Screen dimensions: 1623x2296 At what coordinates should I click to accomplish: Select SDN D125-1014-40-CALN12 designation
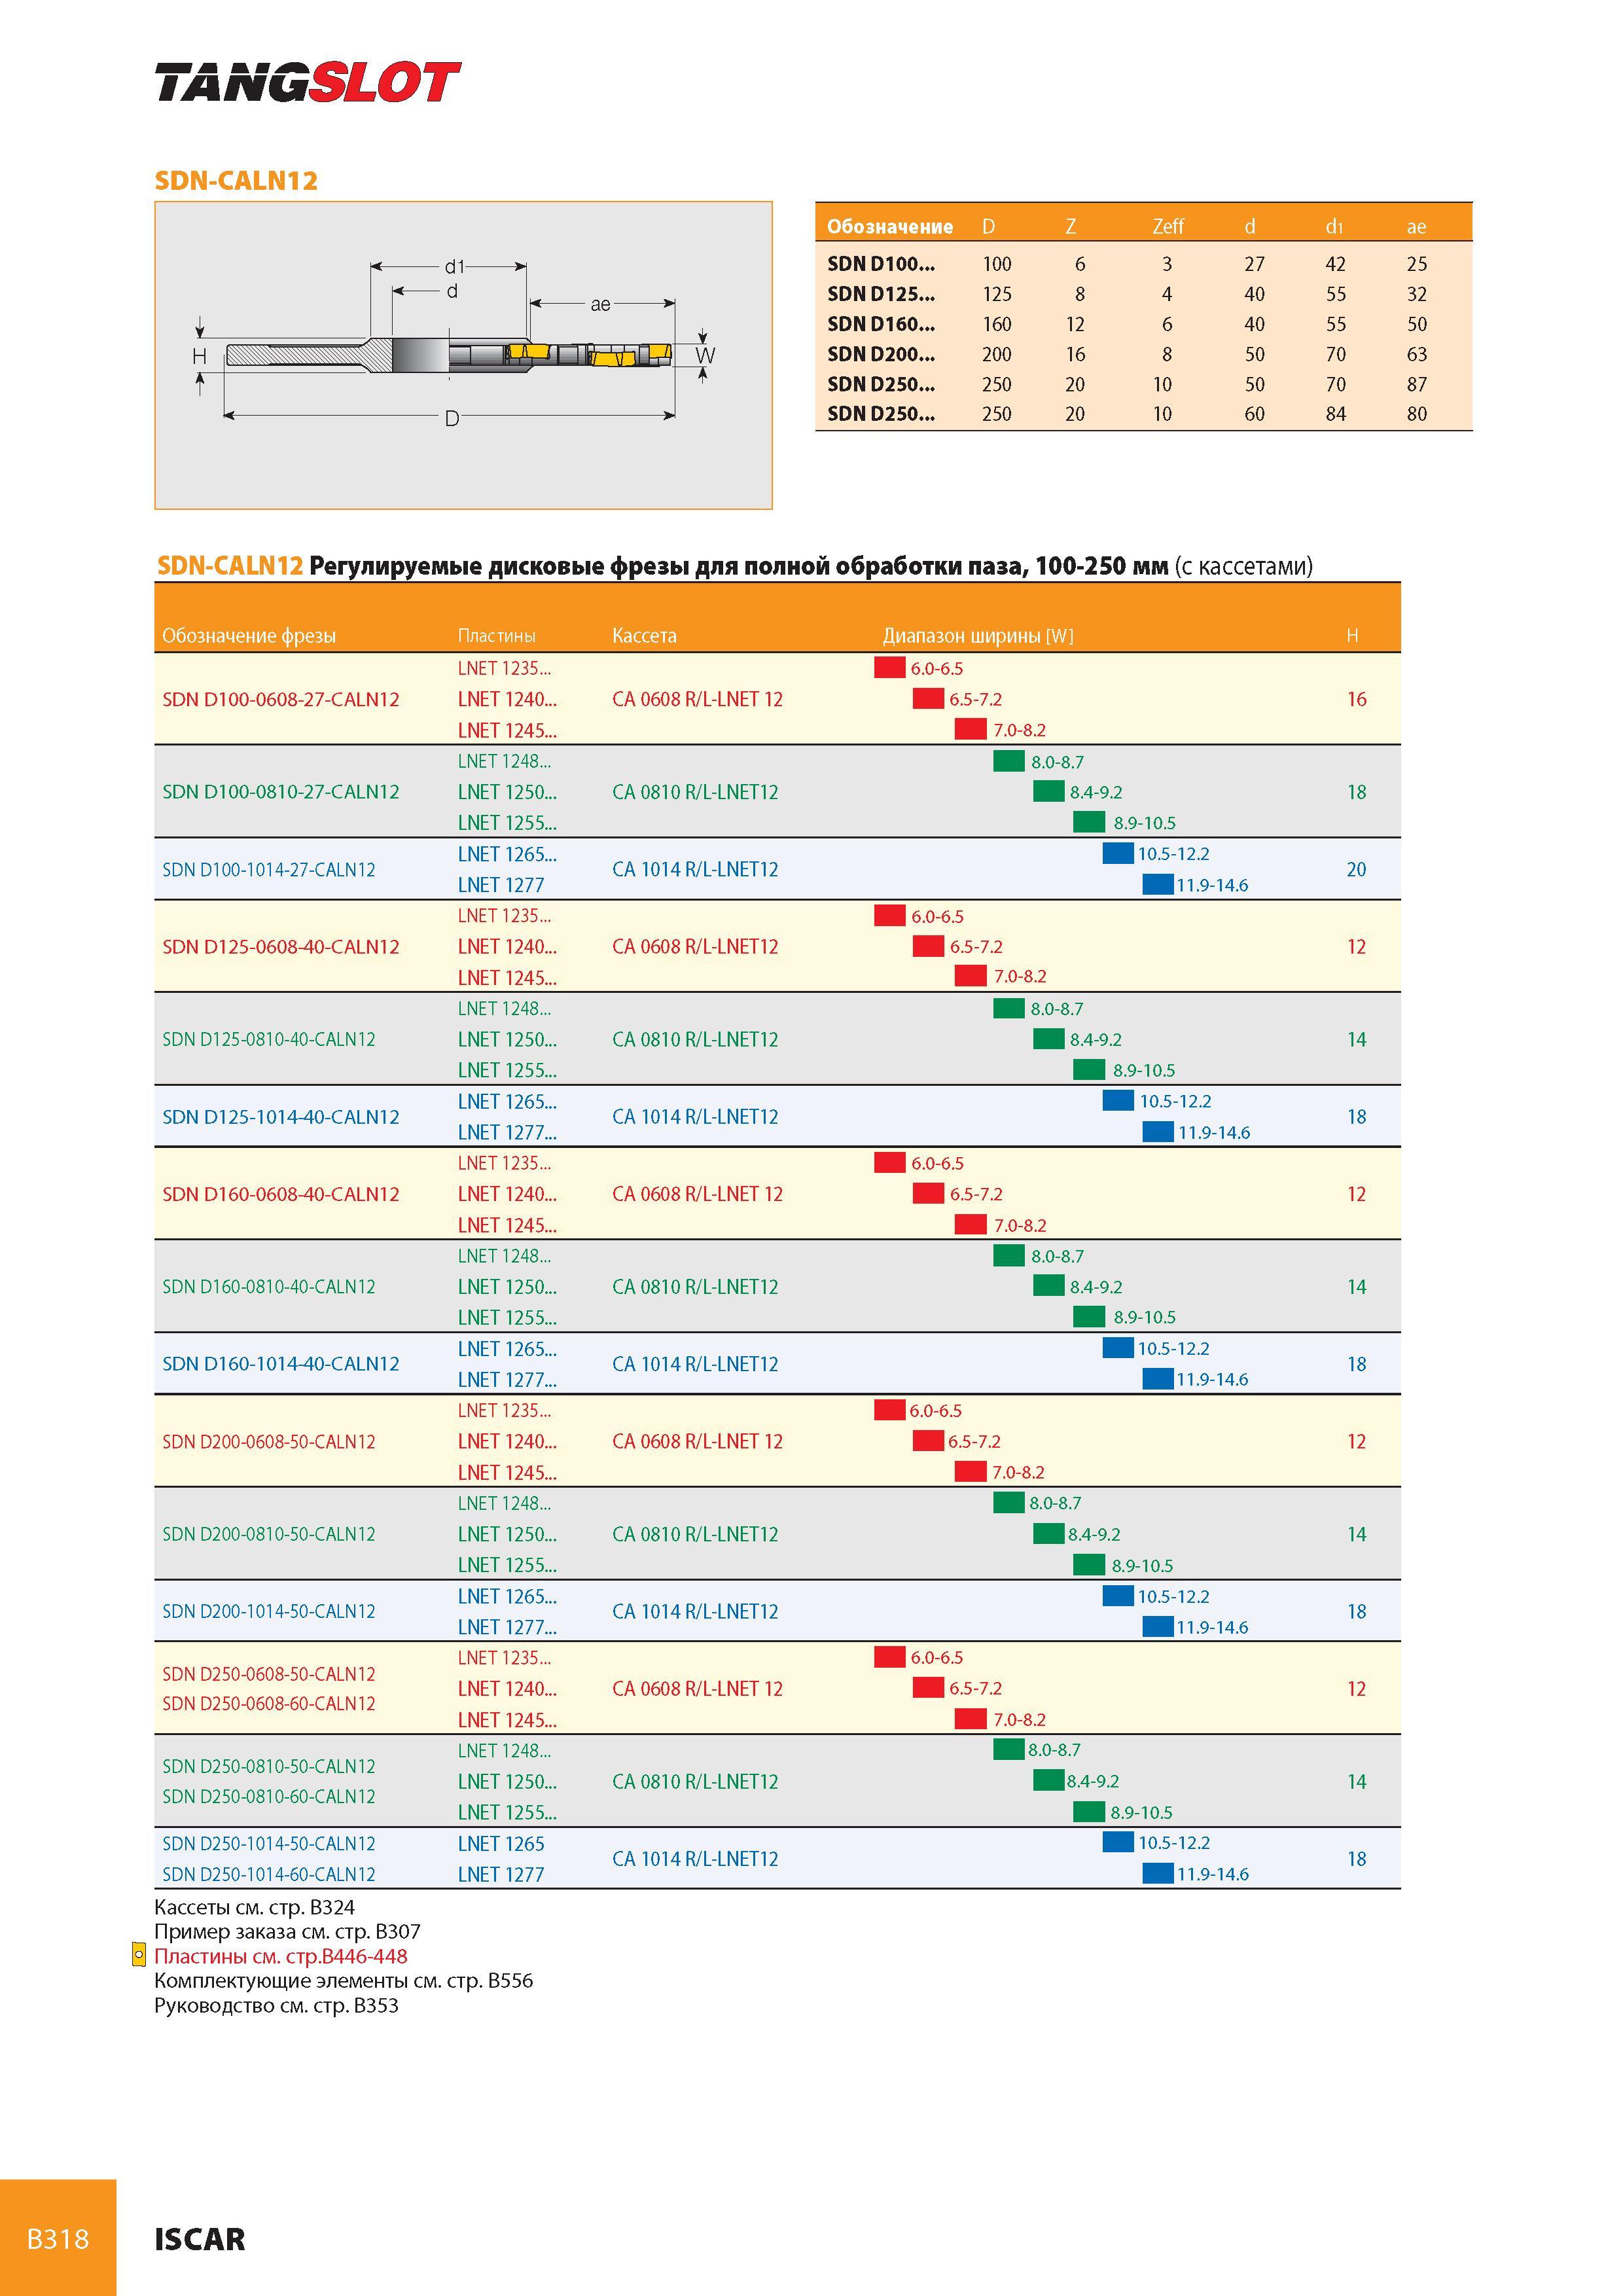pos(281,1117)
